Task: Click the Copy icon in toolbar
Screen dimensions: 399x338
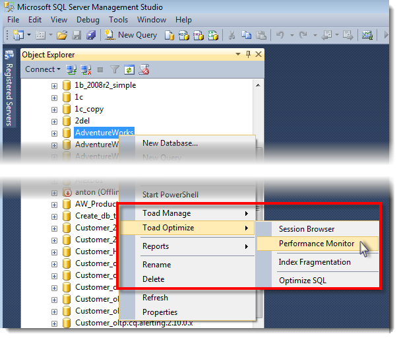Action: tap(246, 35)
